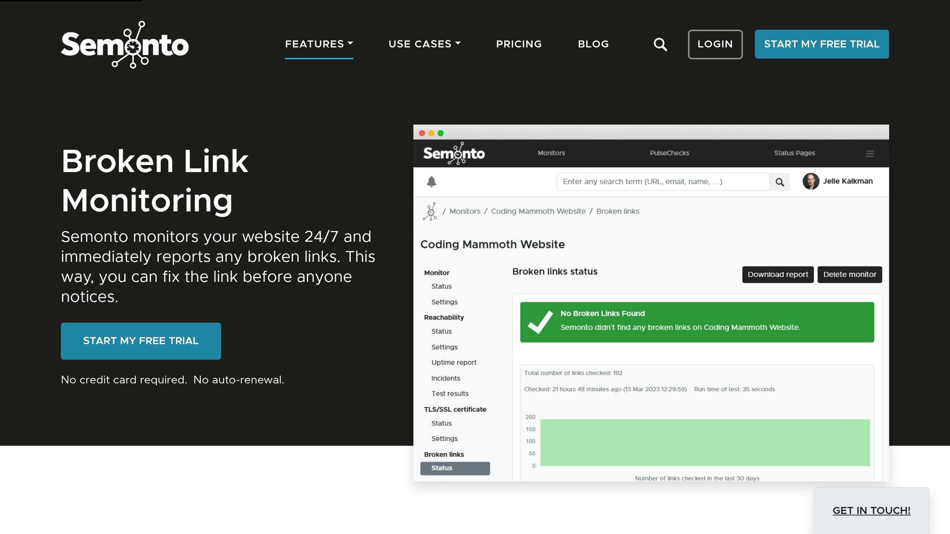Click the Login button
Screen dimensions: 950x534
tap(715, 44)
